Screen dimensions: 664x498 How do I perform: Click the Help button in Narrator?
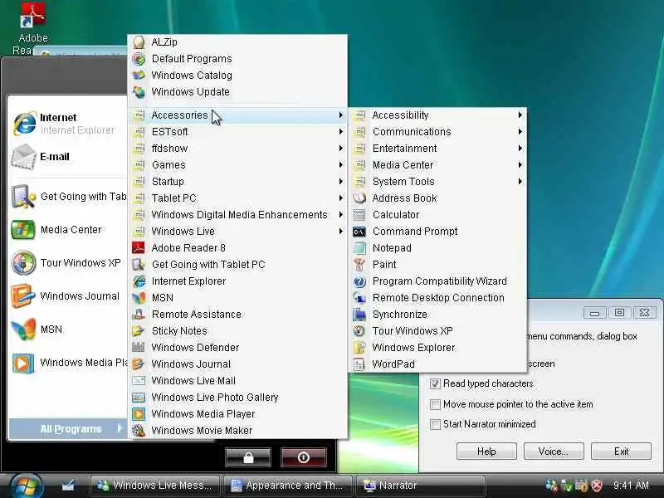(486, 452)
